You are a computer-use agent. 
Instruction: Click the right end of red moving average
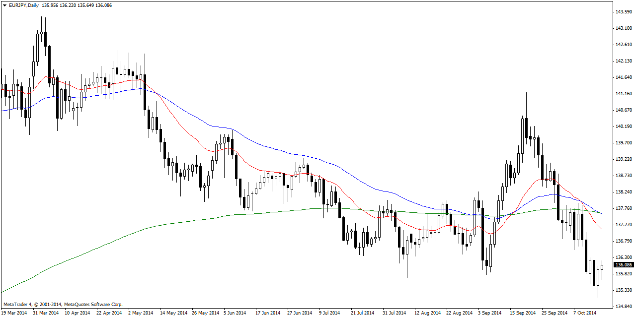coord(602,229)
